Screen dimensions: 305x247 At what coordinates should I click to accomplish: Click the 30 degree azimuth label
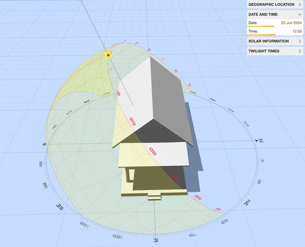pos(260,182)
